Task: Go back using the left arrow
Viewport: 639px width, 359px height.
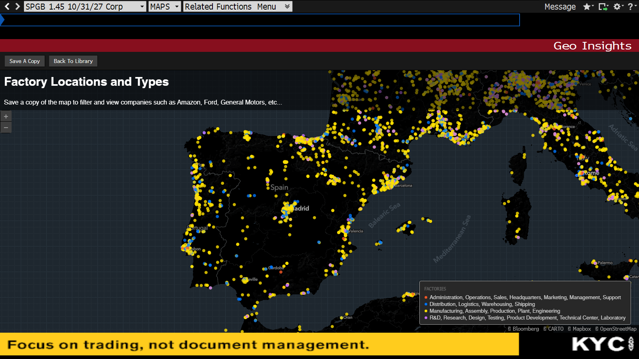Action: pos(7,6)
